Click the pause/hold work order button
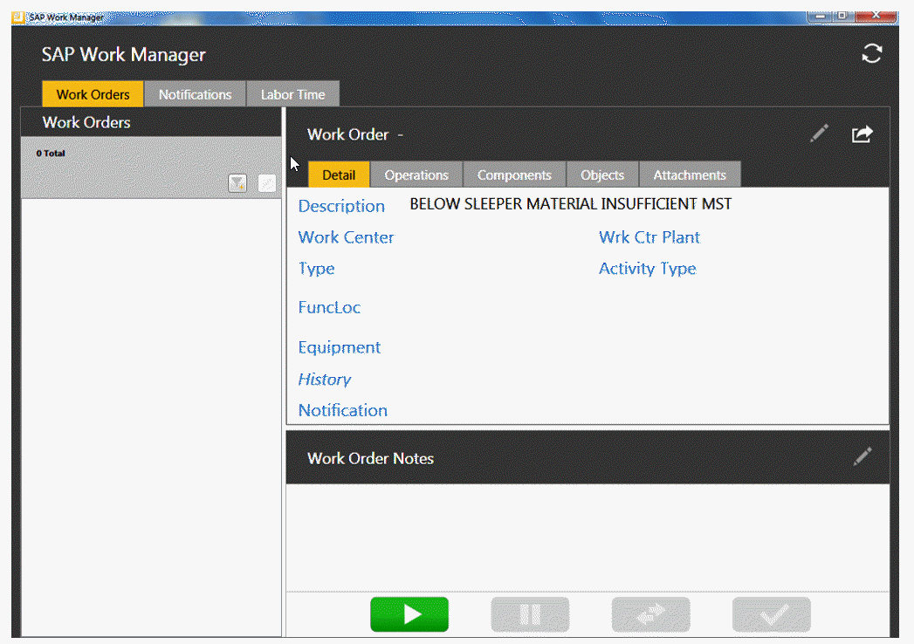This screenshot has width=914, height=644. (x=530, y=614)
